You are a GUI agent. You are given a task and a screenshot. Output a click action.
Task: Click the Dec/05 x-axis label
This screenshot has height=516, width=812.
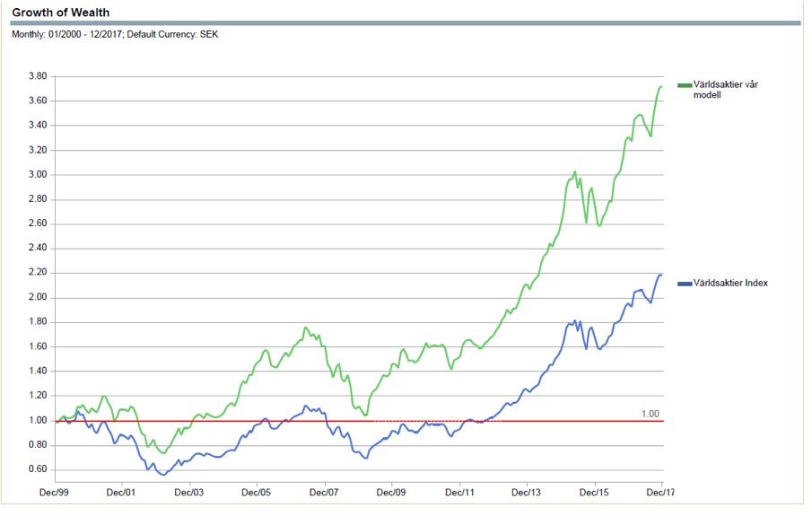pos(256,492)
